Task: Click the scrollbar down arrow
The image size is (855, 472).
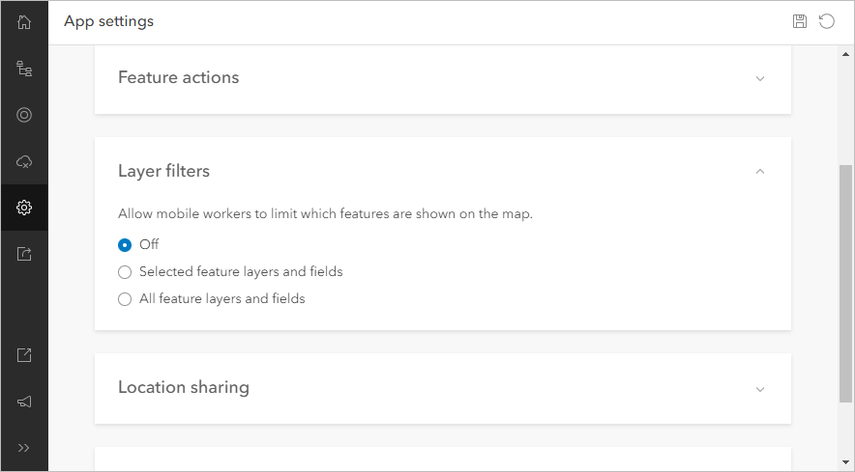Action: click(x=845, y=463)
